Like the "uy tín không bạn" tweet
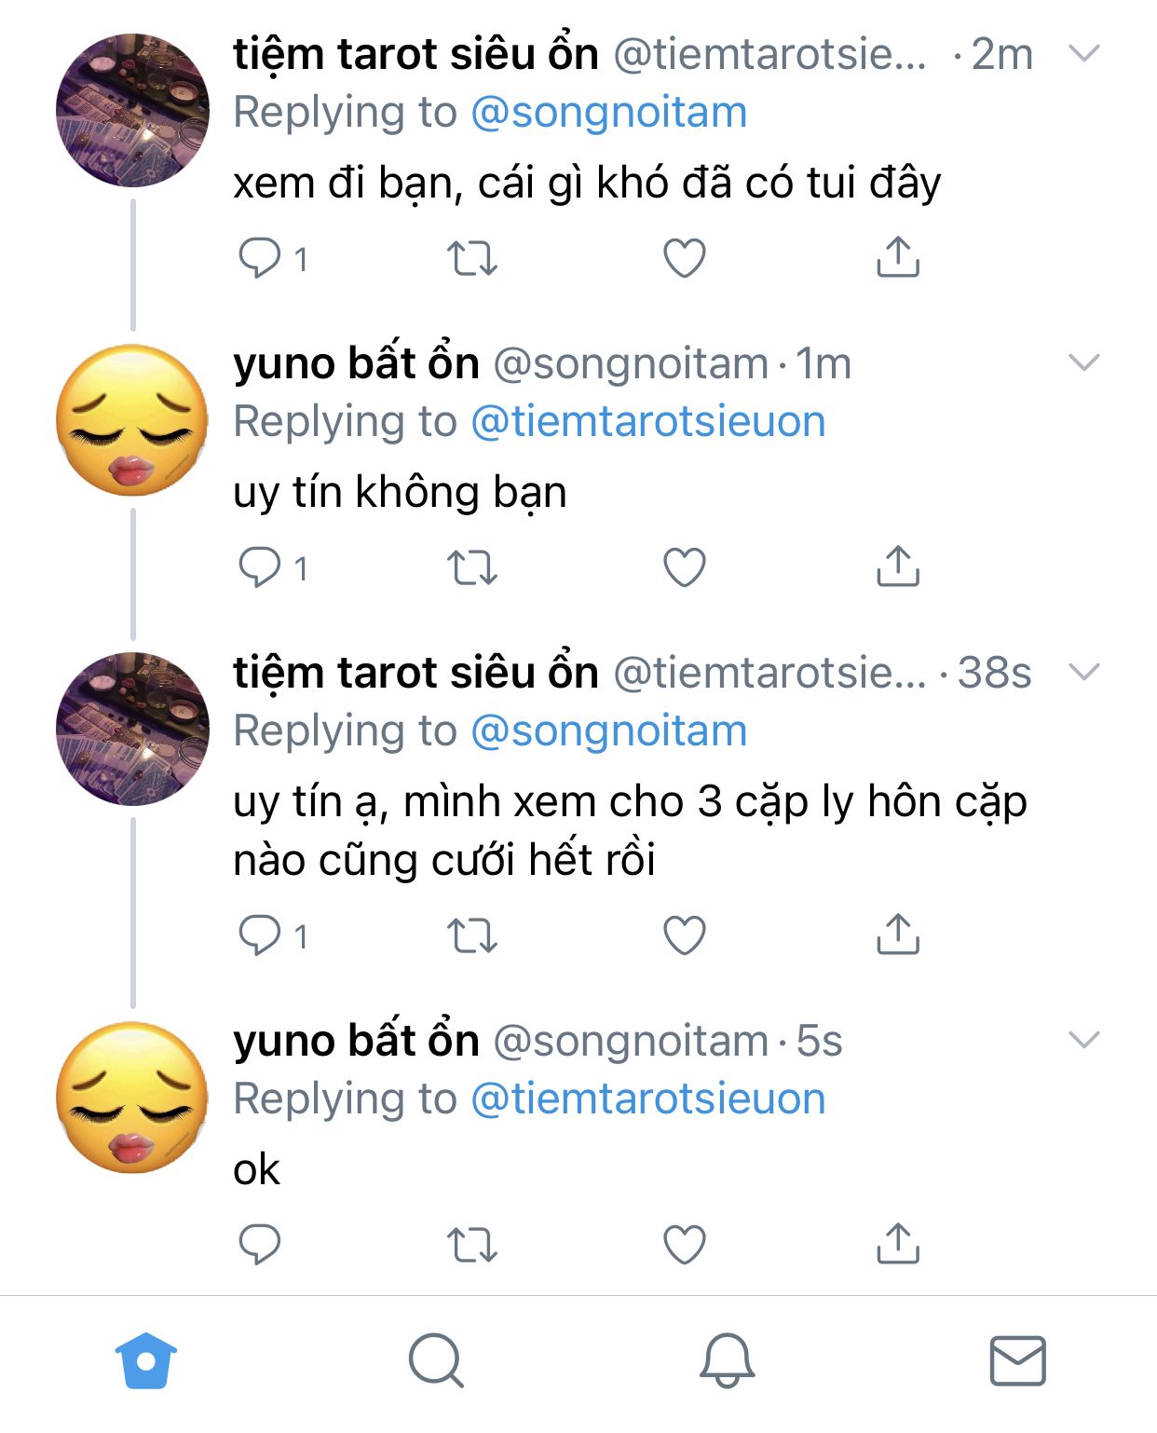The image size is (1157, 1433). point(684,567)
